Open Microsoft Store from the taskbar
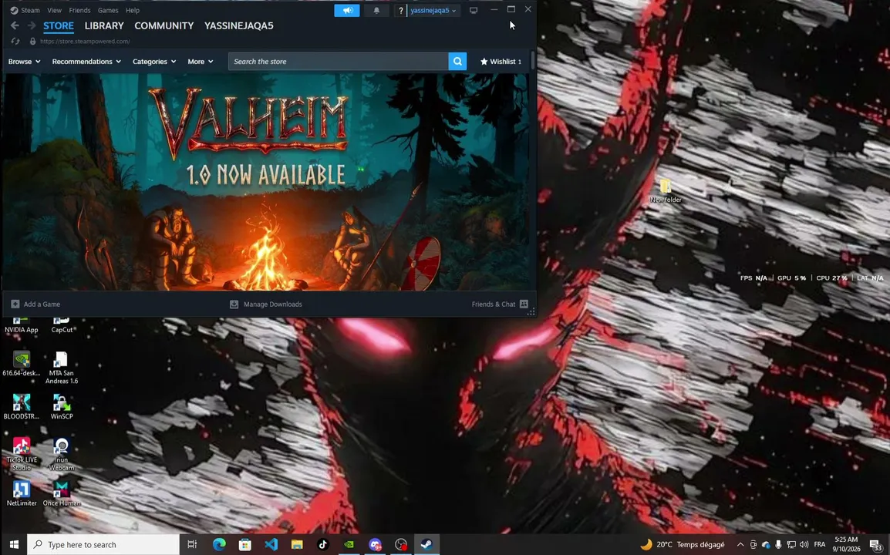 (x=245, y=544)
